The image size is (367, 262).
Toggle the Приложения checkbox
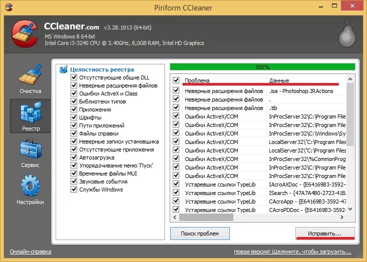74,109
